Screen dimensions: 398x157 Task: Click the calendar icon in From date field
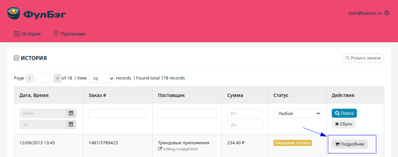pyautogui.click(x=71, y=113)
